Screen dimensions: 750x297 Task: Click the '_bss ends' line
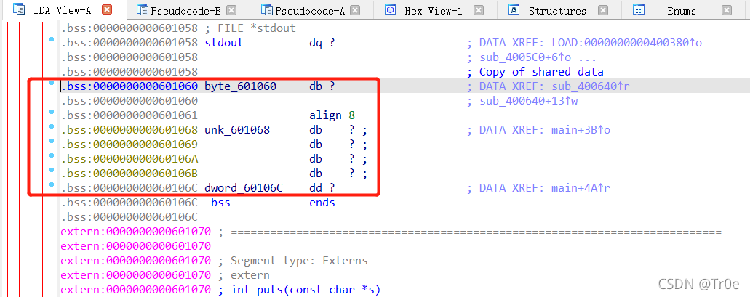270,203
